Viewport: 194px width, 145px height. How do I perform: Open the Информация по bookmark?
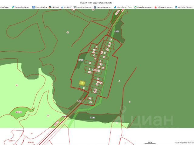pyautogui.click(x=102, y=7)
